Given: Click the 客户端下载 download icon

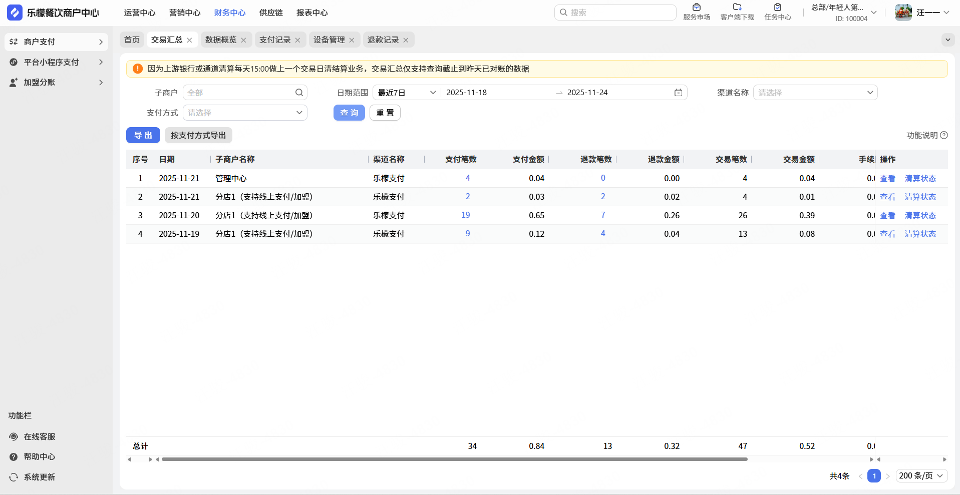Looking at the screenshot, I should click(x=737, y=8).
